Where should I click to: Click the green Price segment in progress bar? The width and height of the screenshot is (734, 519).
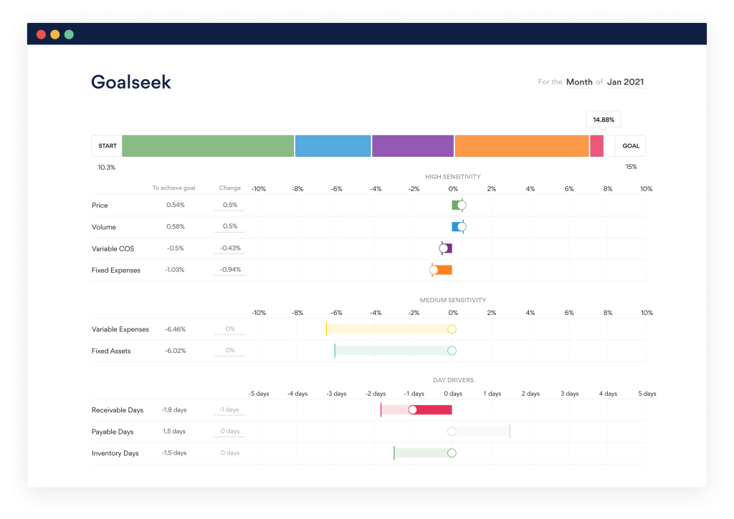coord(208,146)
